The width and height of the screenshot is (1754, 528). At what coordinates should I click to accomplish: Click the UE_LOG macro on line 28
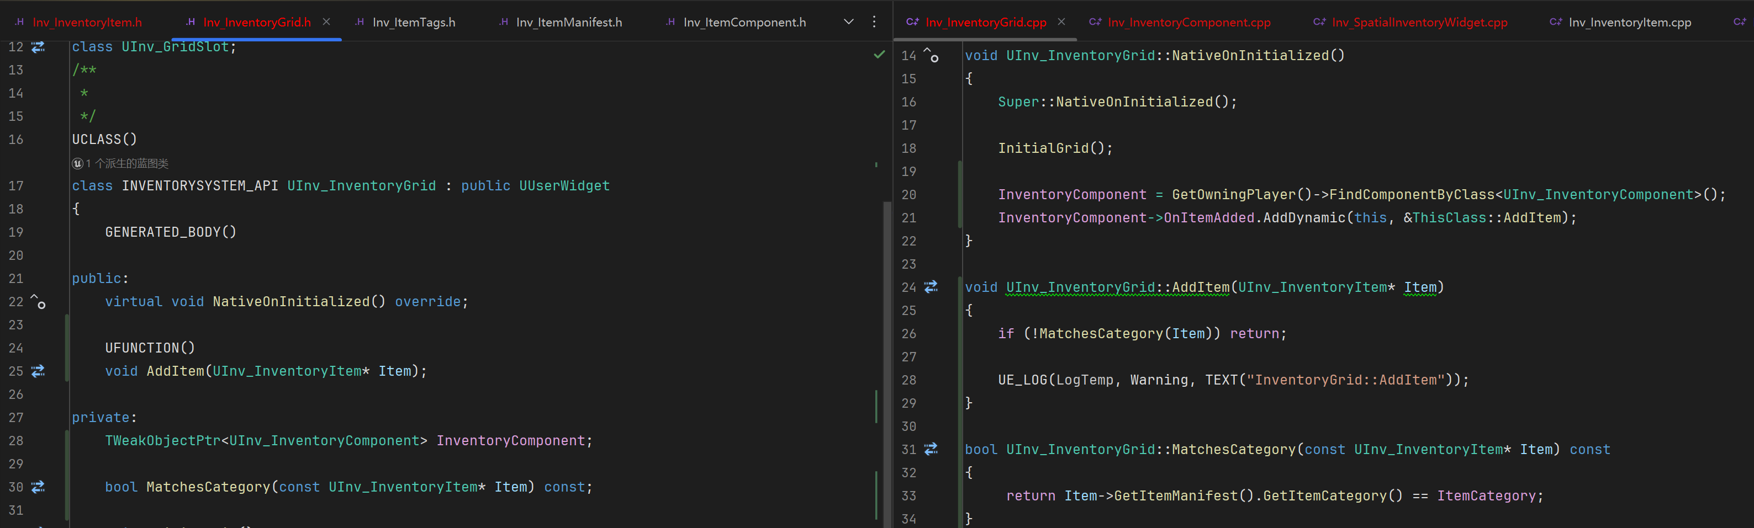pyautogui.click(x=1023, y=380)
